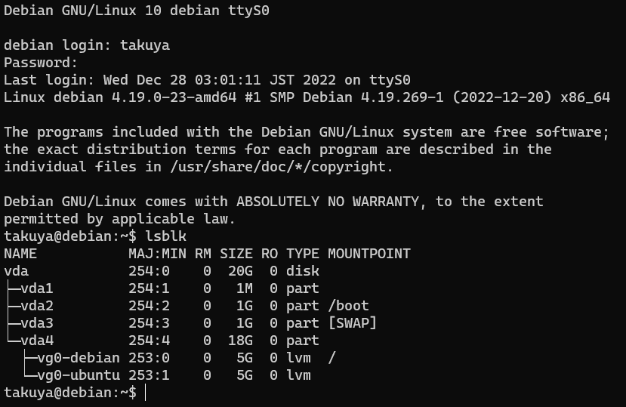Click the '[SWAP]' mountpoint
The image size is (626, 407).
(x=352, y=323)
